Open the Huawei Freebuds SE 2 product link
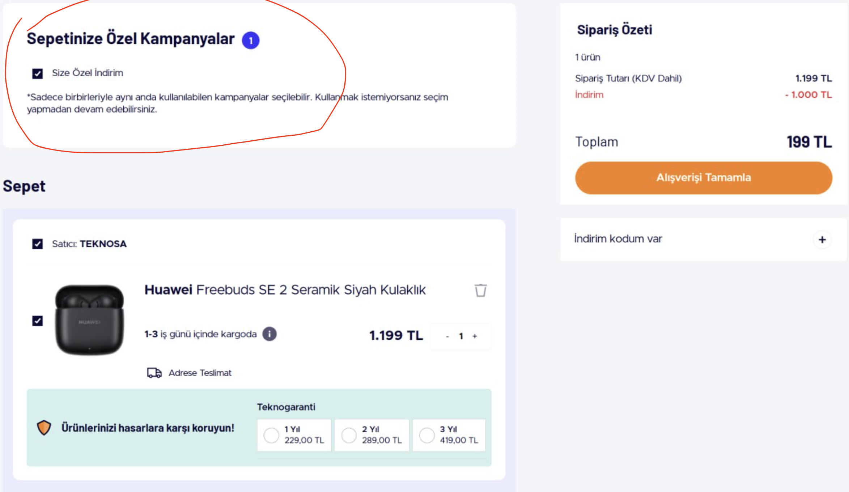Viewport: 849px width, 492px height. click(x=285, y=290)
